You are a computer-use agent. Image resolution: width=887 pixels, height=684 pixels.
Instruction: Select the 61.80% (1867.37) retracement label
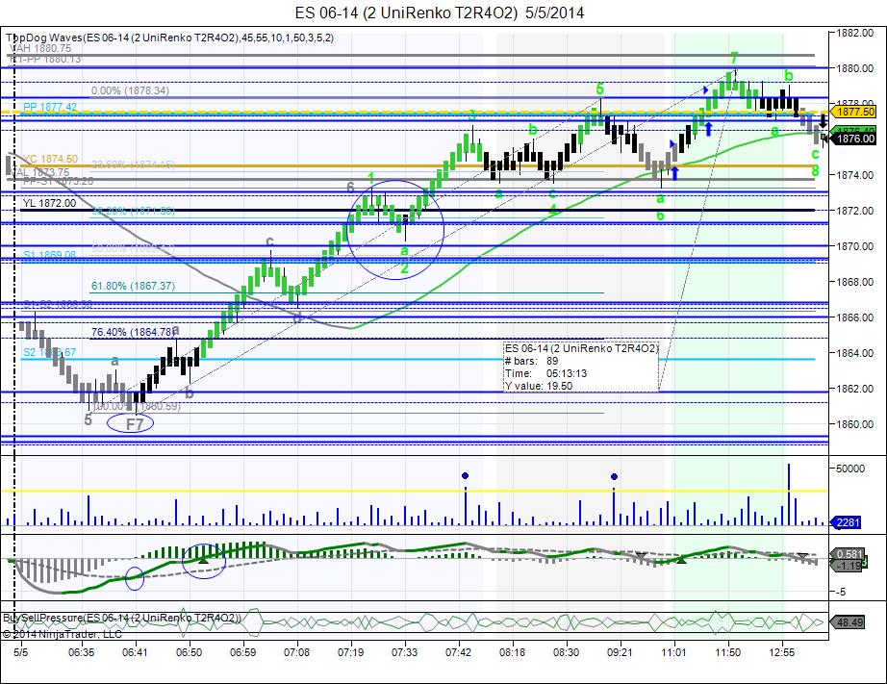point(133,287)
